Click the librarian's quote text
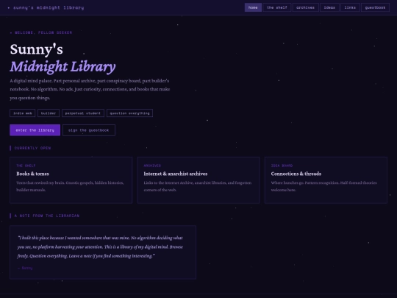397x298 pixels. [100, 246]
